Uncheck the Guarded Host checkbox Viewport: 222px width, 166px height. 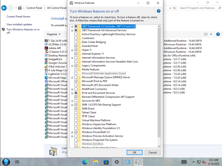pos(76,46)
